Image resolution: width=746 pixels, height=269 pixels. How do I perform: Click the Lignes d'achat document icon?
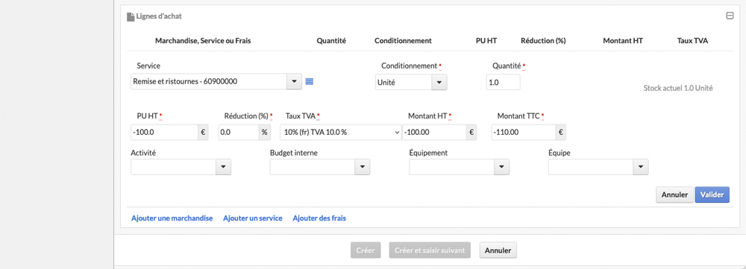click(x=131, y=16)
